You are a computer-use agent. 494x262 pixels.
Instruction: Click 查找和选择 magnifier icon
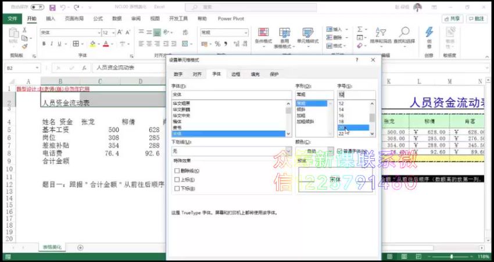pyautogui.click(x=403, y=34)
